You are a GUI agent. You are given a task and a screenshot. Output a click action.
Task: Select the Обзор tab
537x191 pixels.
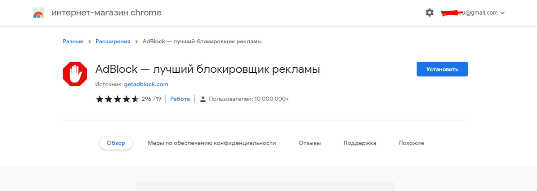116,143
